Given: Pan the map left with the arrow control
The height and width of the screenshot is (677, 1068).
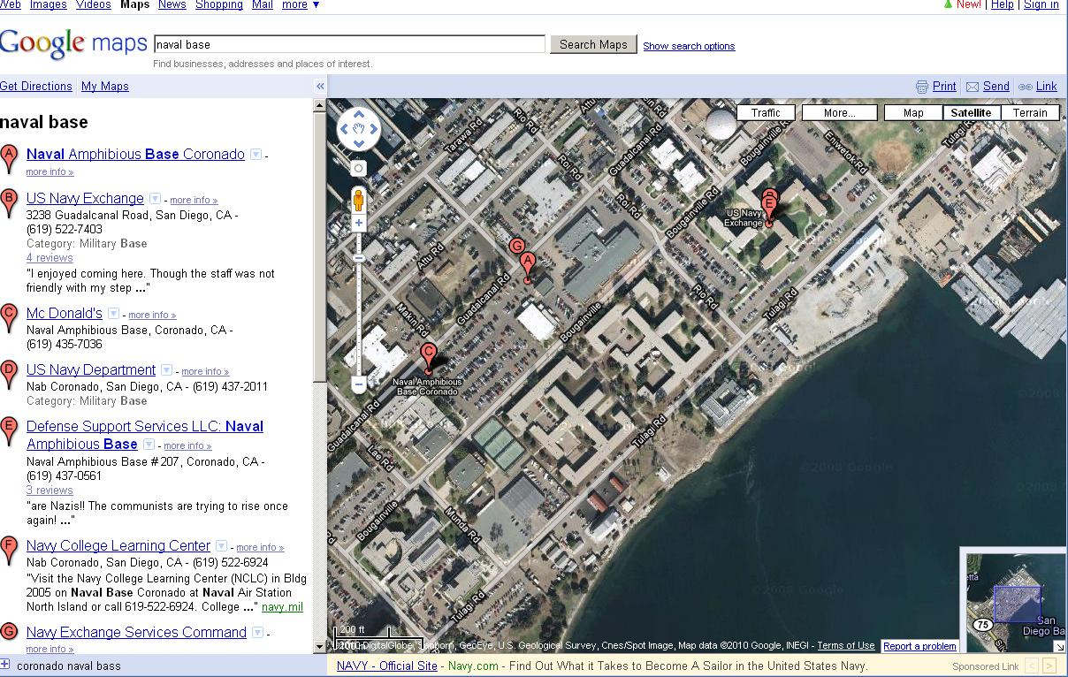Looking at the screenshot, I should [x=346, y=130].
